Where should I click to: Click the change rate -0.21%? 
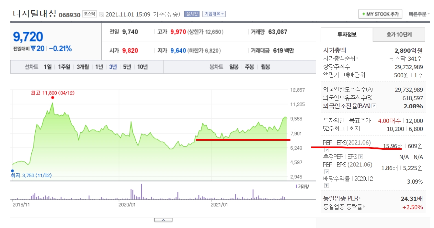(60, 49)
